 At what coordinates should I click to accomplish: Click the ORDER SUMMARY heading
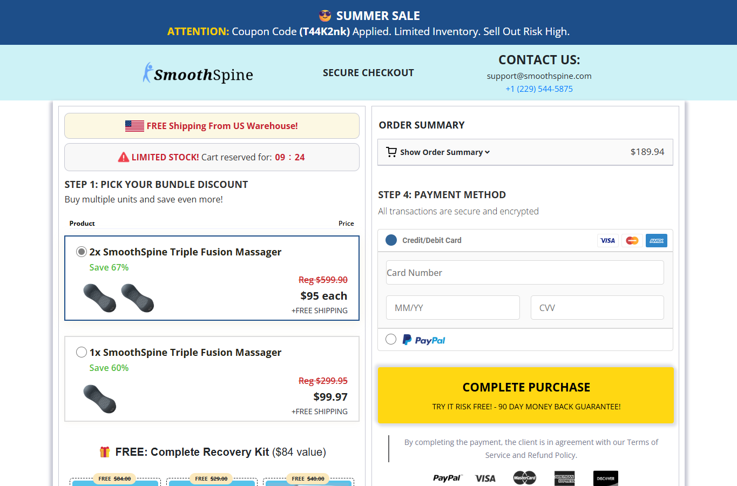[422, 125]
